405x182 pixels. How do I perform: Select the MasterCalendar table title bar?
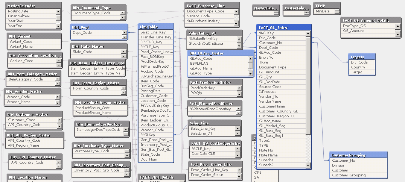pyautogui.click(x=33, y=6)
